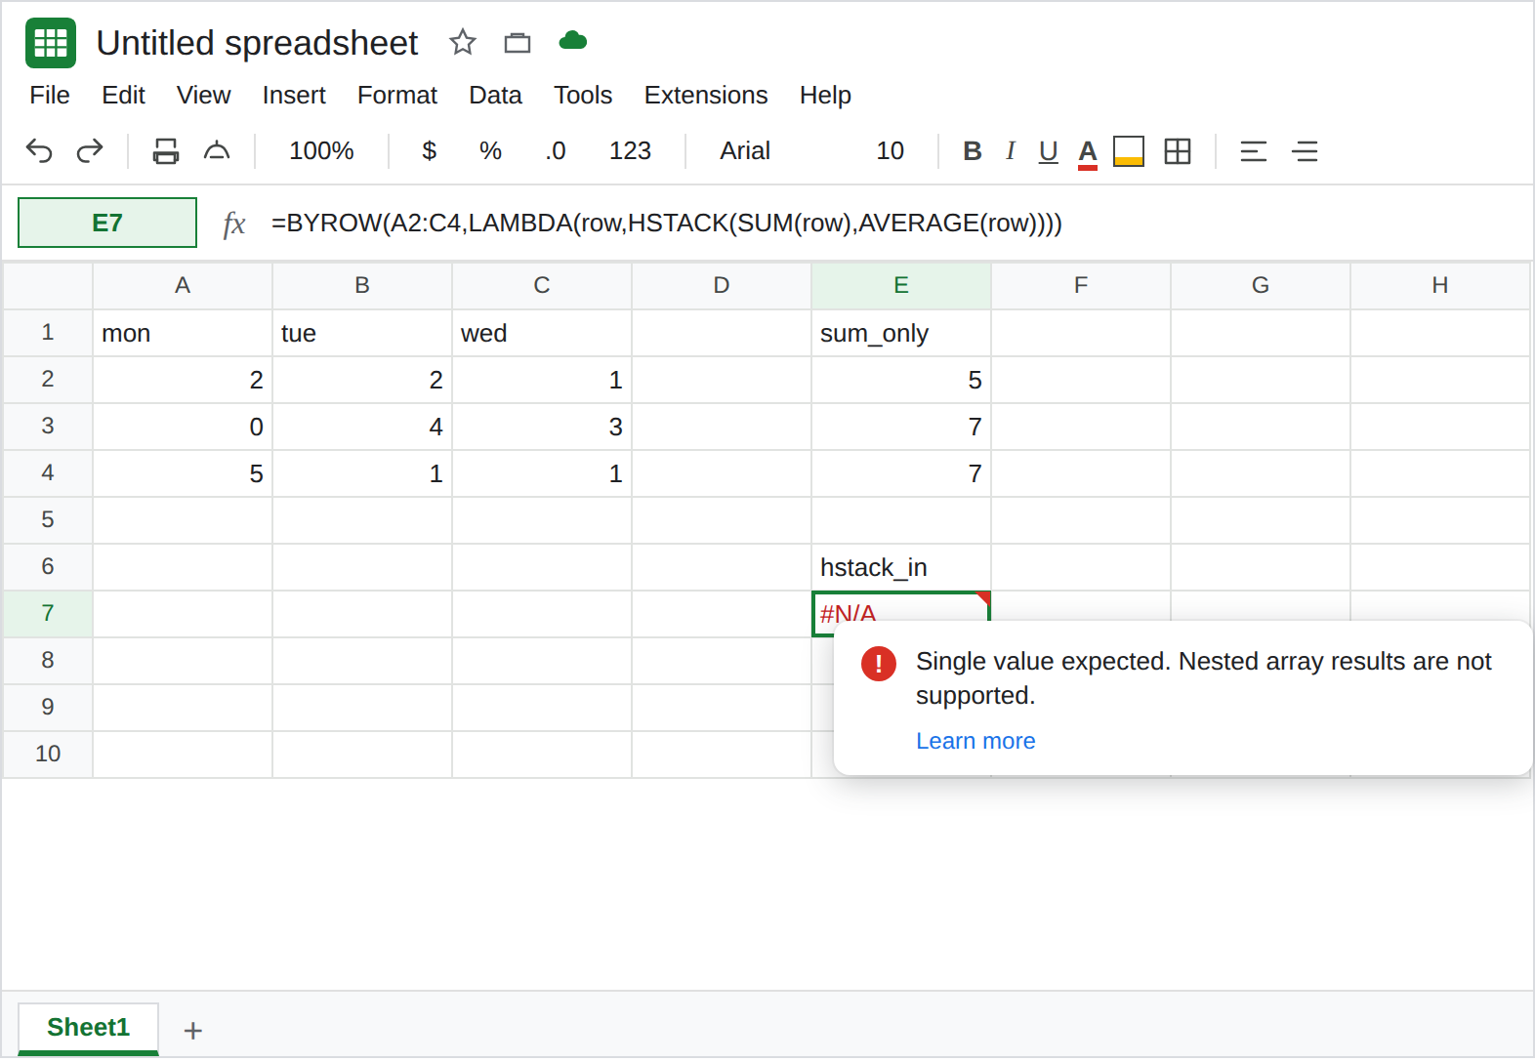
Task: Open the Insert menu
Action: [294, 95]
